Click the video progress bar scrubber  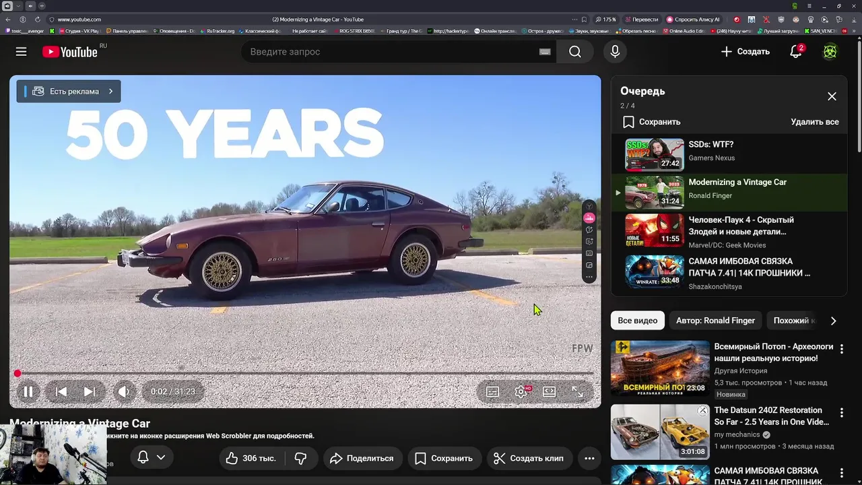pyautogui.click(x=18, y=373)
